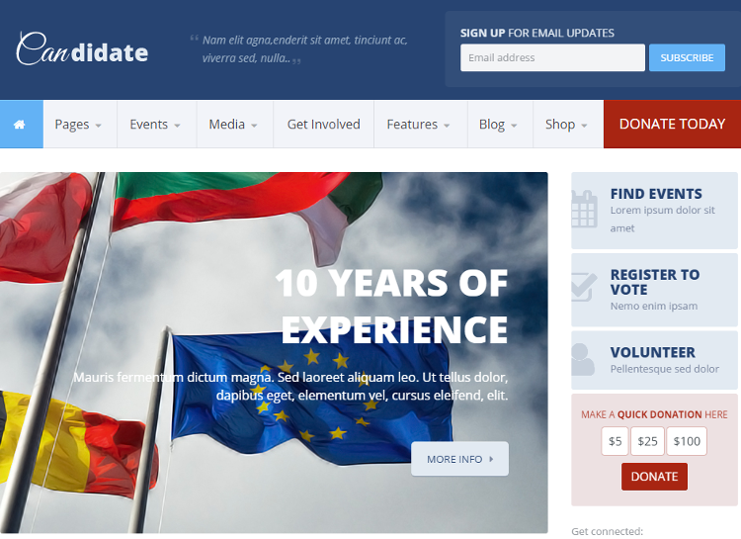Open the Get Involved page
This screenshot has height=539, width=741.
click(324, 124)
